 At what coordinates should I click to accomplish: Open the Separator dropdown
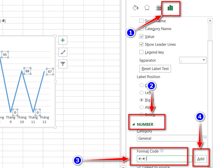pos(193,60)
